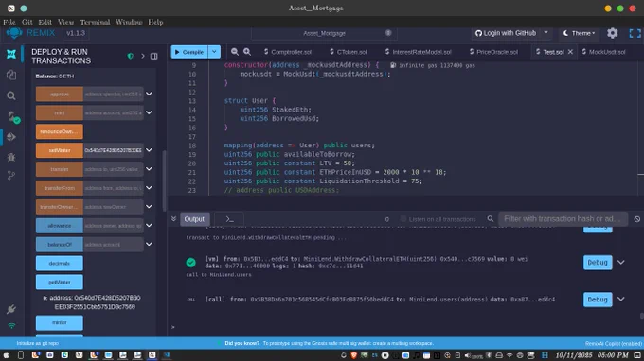The image size is (644, 361).
Task: Open the Search in files sidebar icon
Action: tap(11, 95)
